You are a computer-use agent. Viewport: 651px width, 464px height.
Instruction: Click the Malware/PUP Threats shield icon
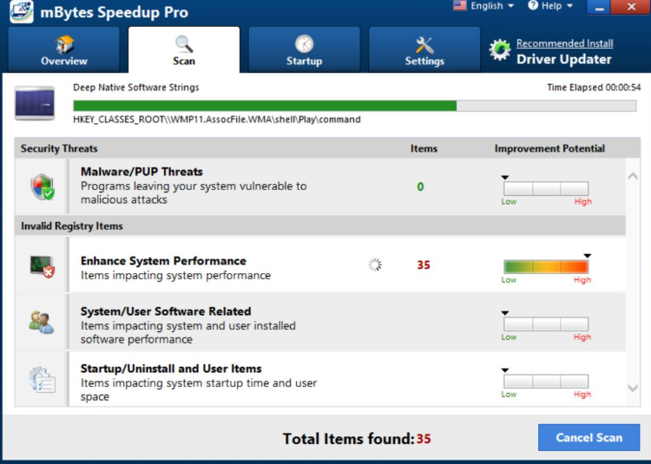click(x=42, y=186)
